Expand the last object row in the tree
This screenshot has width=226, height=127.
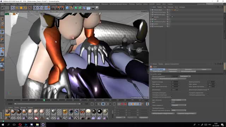(151, 26)
